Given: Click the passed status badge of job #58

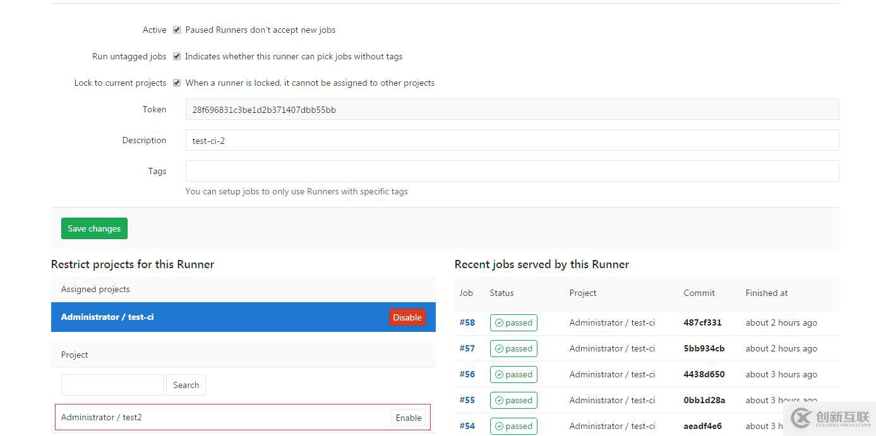Looking at the screenshot, I should 513,322.
